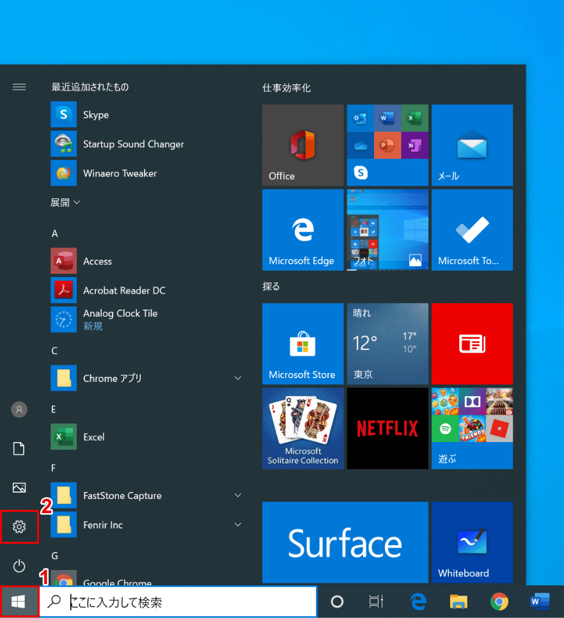Open Word icon in Office apps tile

click(x=388, y=118)
